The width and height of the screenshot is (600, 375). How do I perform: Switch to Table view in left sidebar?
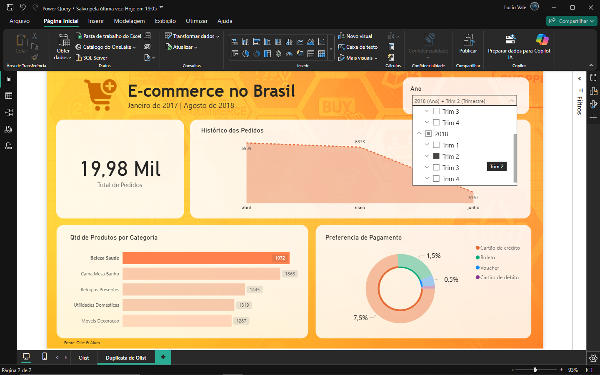9,96
